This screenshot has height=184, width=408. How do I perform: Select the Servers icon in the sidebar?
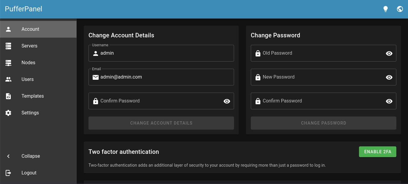8,46
